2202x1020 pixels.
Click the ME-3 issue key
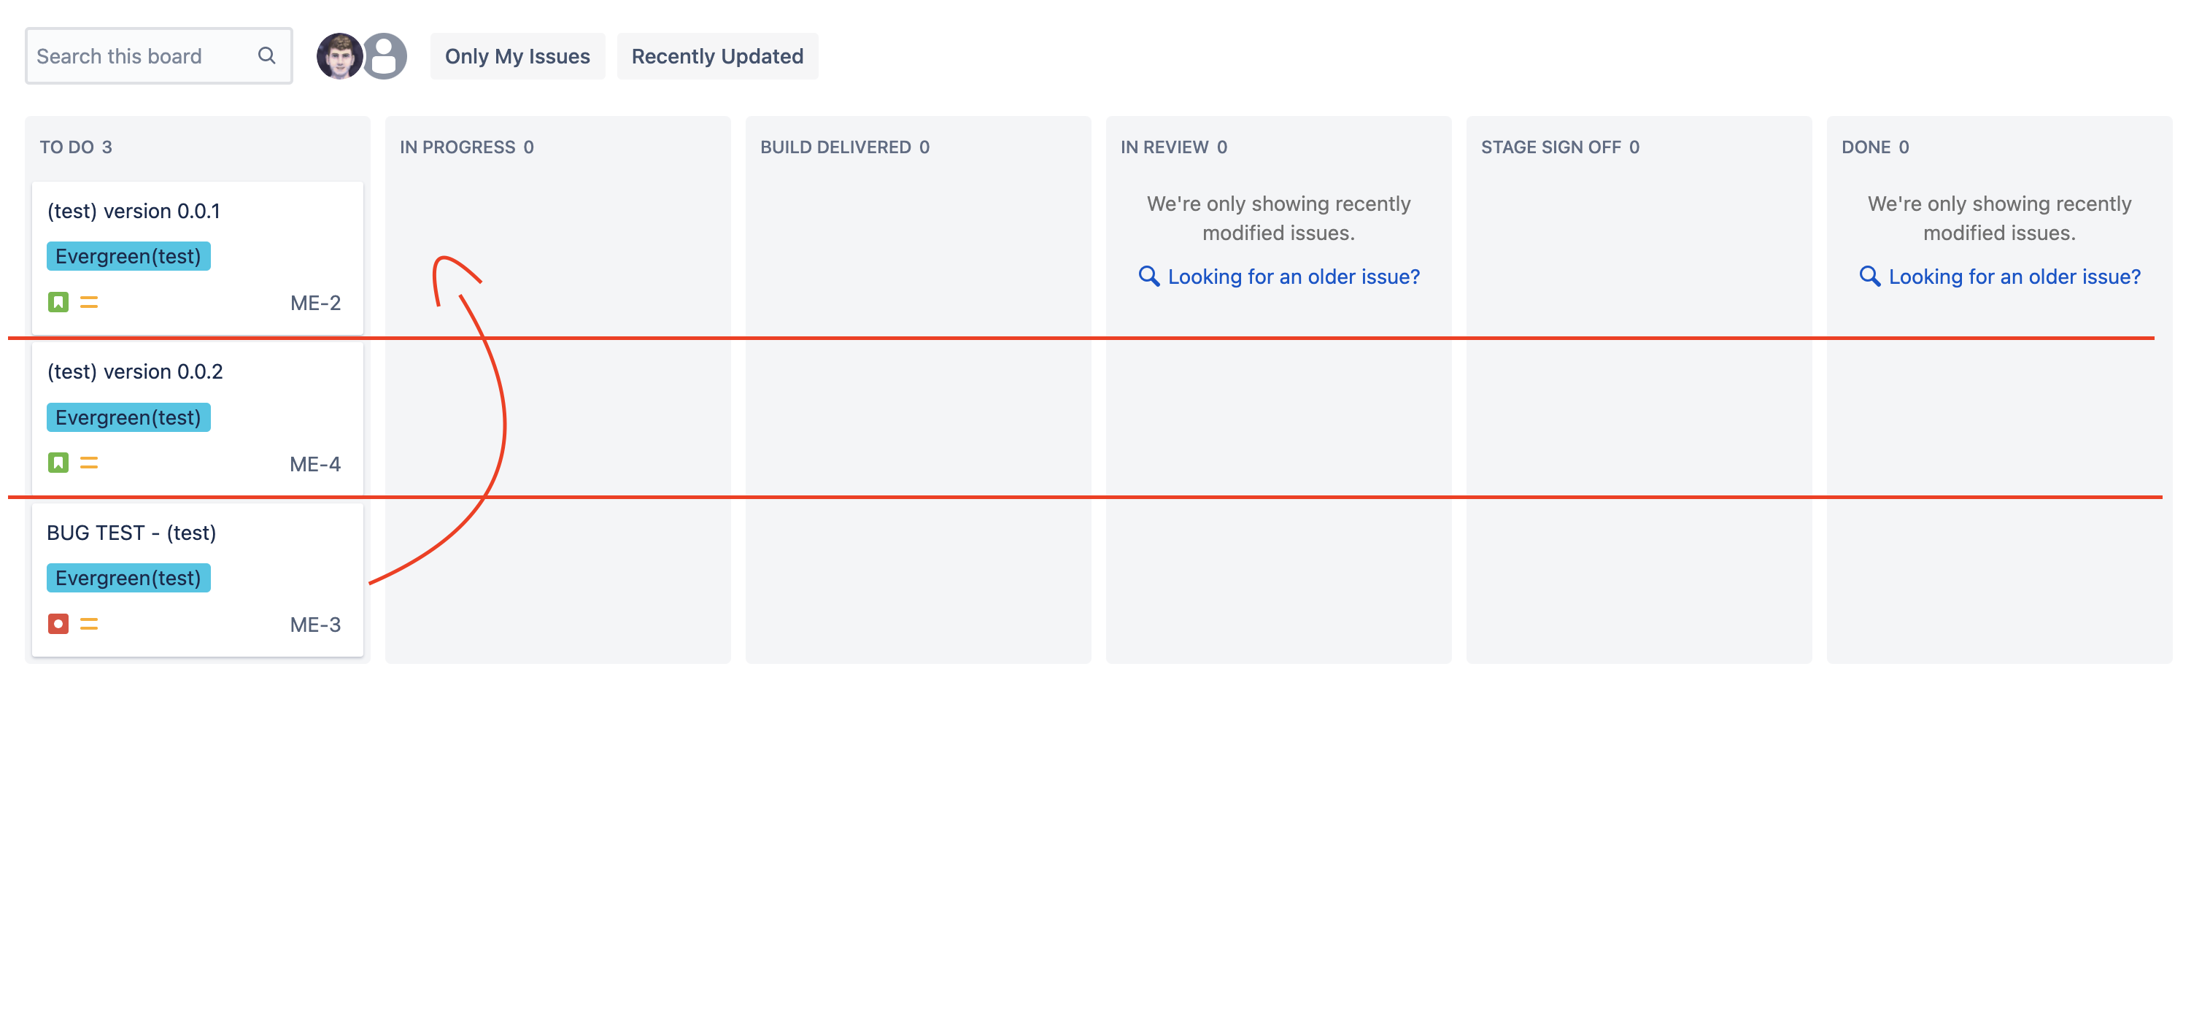click(x=315, y=624)
